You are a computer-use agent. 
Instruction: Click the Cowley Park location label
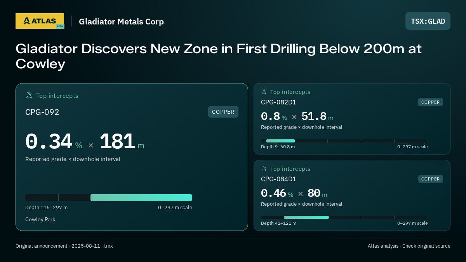[x=40, y=219]
